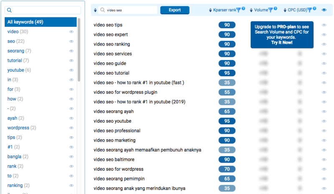Click the Kparser rank filter funnel icon
The width and height of the screenshot is (334, 194).
click(x=238, y=10)
